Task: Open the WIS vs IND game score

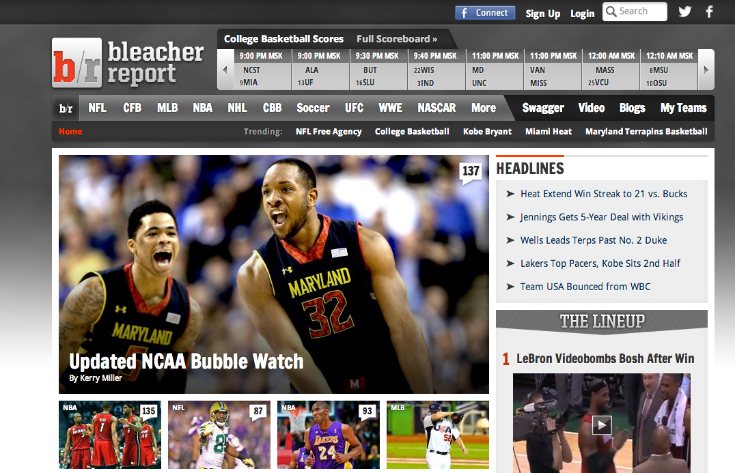Action: 436,70
